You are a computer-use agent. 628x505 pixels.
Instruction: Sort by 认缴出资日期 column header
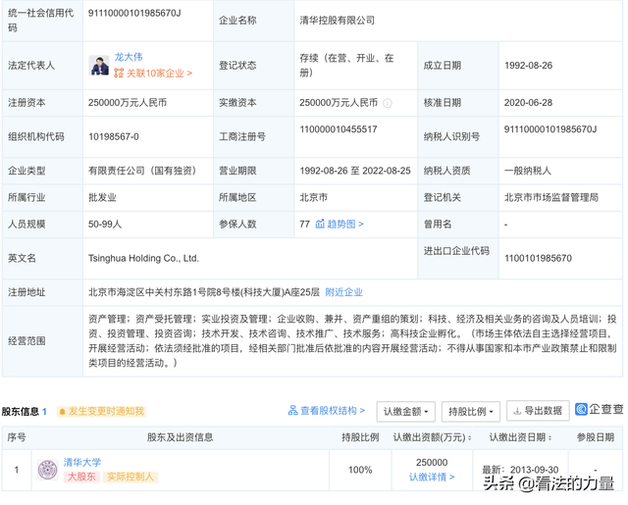coord(520,437)
